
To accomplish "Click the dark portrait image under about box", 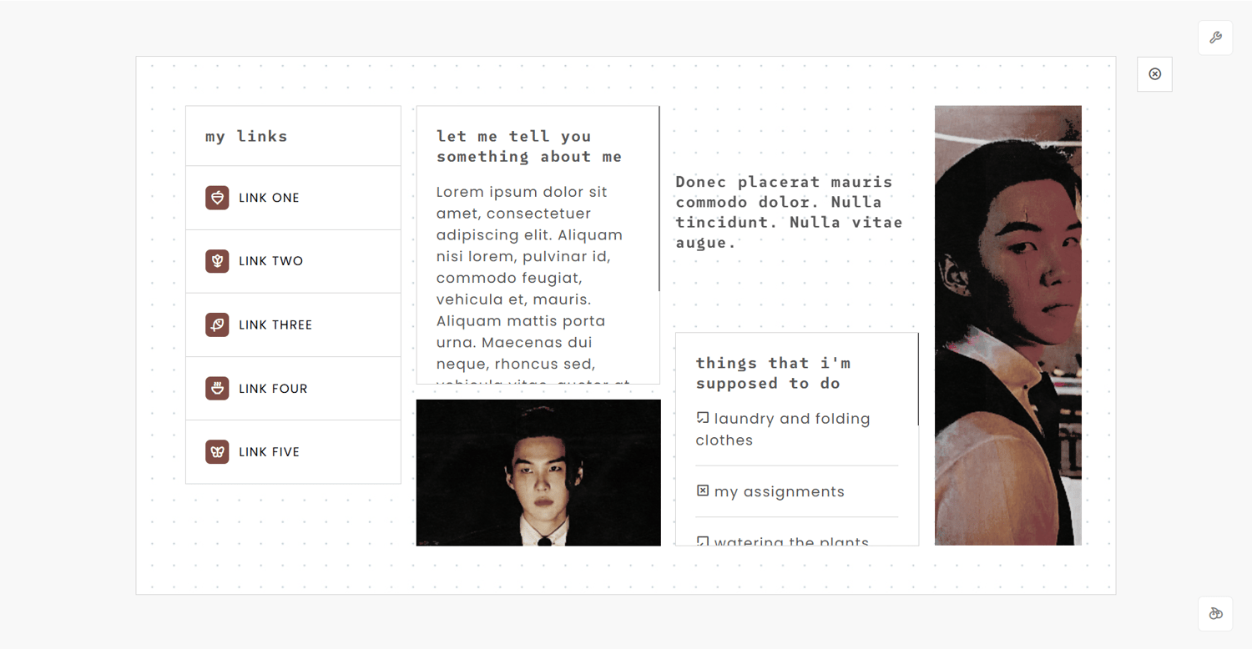I will [x=538, y=473].
